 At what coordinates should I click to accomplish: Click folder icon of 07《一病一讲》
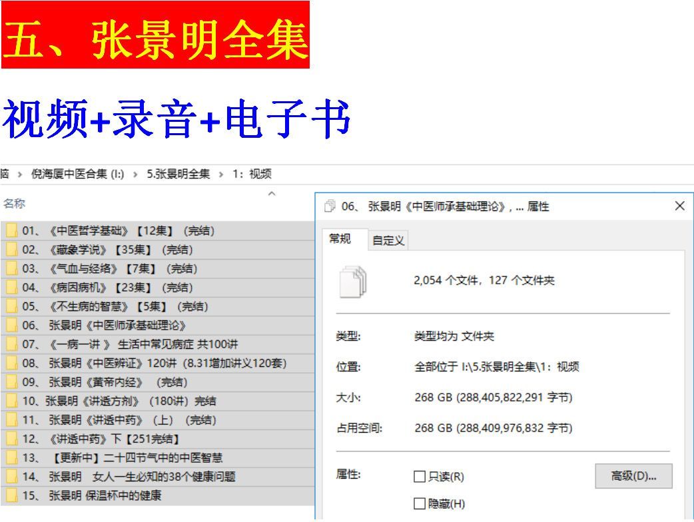(x=11, y=344)
